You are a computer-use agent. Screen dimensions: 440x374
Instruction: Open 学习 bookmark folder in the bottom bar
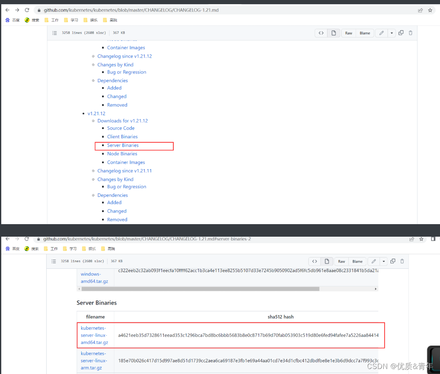(x=70, y=249)
